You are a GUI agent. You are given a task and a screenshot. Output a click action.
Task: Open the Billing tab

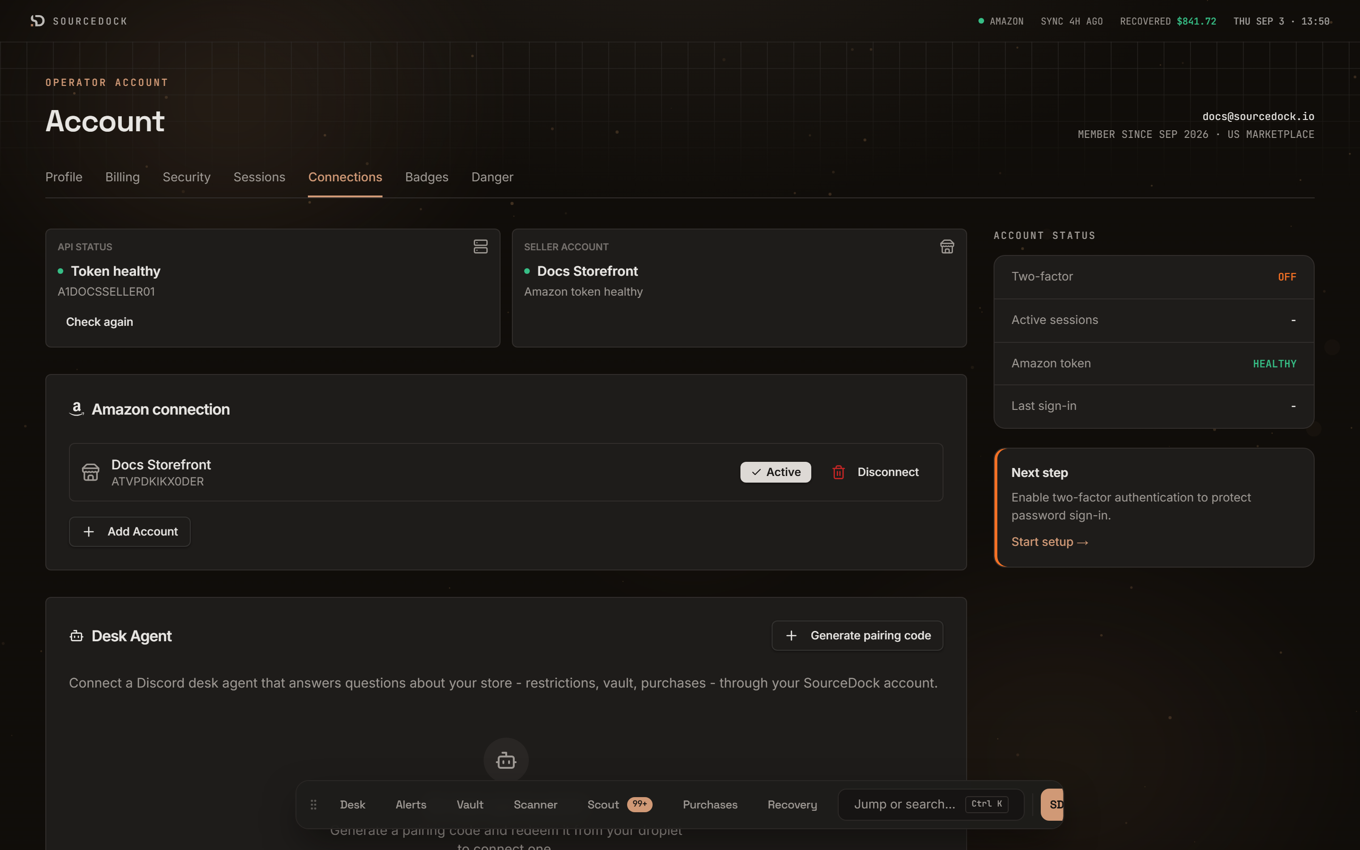click(122, 177)
